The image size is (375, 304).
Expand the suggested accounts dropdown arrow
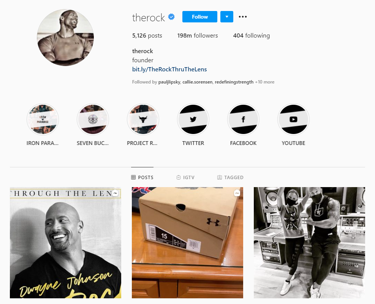coord(227,17)
